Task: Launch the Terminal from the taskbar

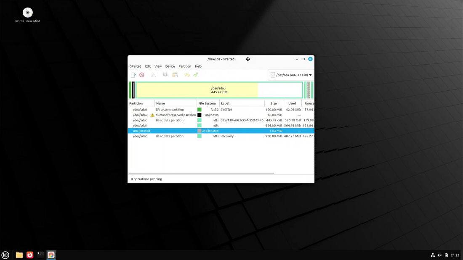Action: 40,255
